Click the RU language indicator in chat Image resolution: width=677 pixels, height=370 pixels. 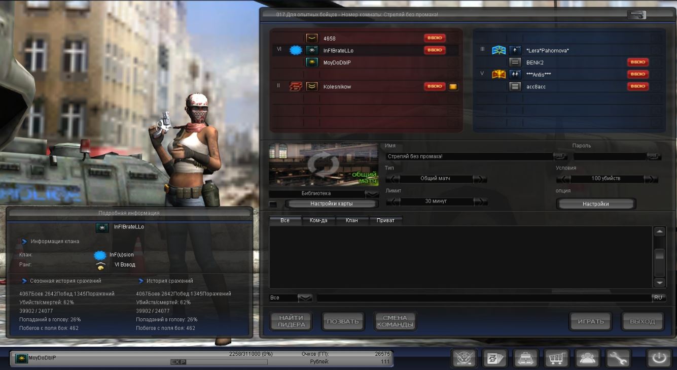pos(658,298)
